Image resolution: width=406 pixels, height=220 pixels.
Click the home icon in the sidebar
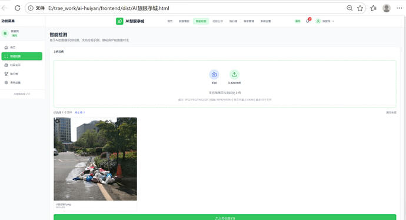coord(6,48)
